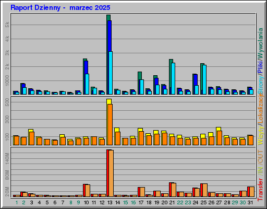Click the blue 'Pliki' legend label
The width and height of the screenshot is (267, 209).
(260, 67)
